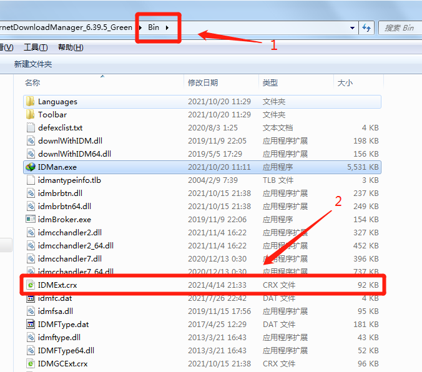The image size is (422, 372).
Task: Select the idmftype.dll file name
Action: click(x=59, y=338)
